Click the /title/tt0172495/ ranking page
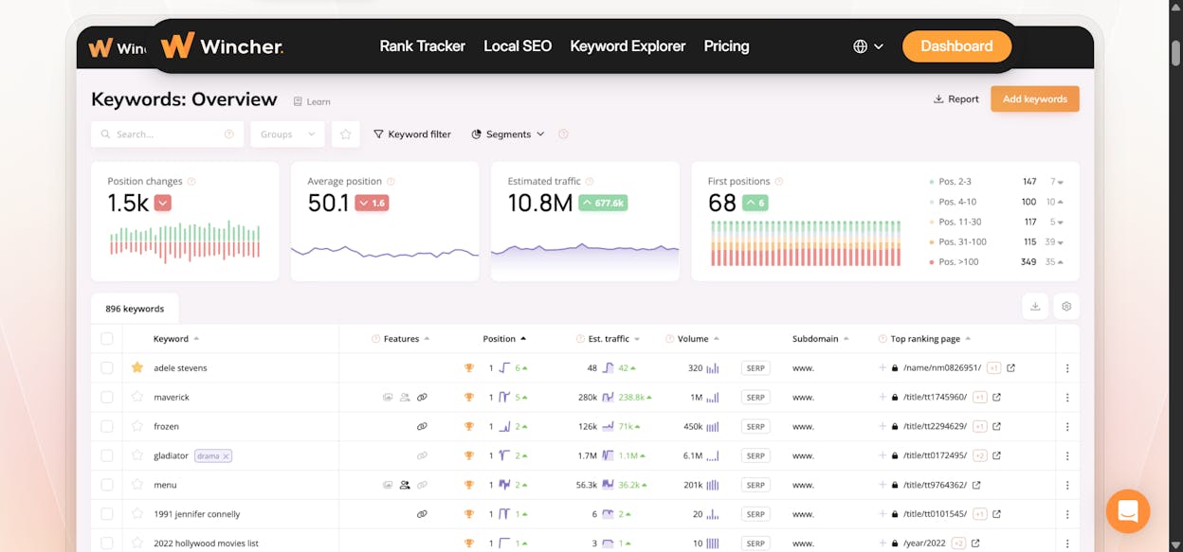Viewport: 1183px width, 552px height. (x=935, y=456)
